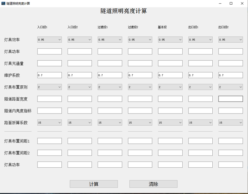This screenshot has width=248, height=194.
Task: Click 灯具布置间距1 field for 入口段1
Action: [50, 141]
